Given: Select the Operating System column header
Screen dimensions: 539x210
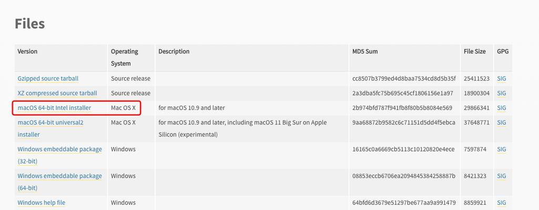Looking at the screenshot, I should 125,57.
